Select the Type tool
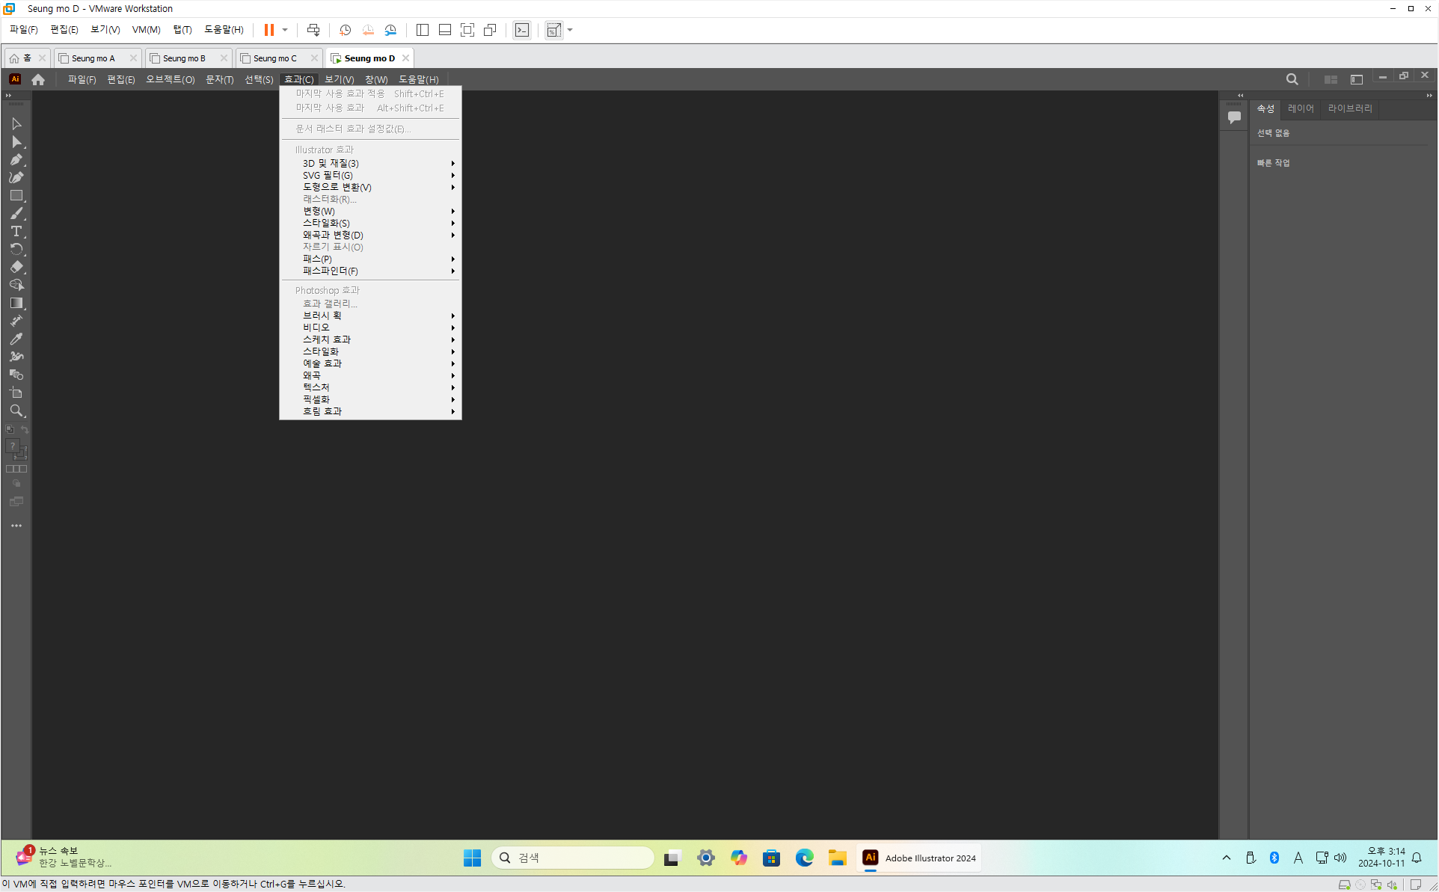This screenshot has height=892, width=1439. click(x=16, y=231)
